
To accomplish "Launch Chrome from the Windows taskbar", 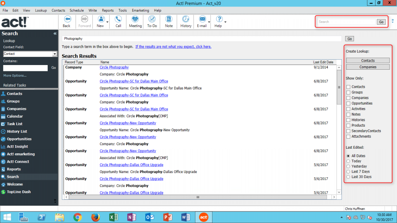I will pos(78,217).
